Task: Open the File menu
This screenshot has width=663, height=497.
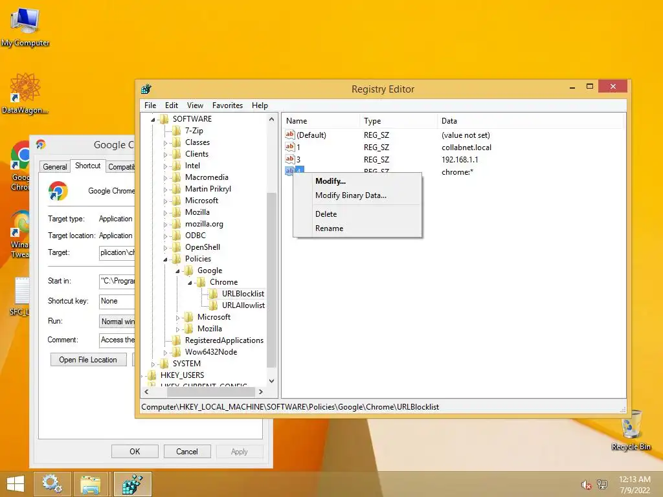Action: point(150,105)
